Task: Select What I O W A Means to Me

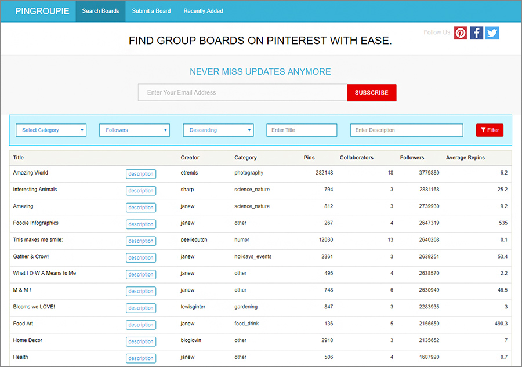Action: click(44, 273)
